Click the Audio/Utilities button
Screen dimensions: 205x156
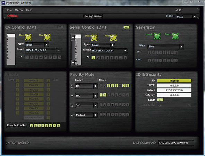coord(93,16)
